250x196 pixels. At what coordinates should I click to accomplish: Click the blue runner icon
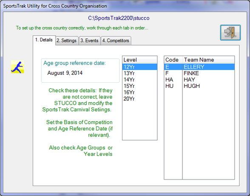pos(17,67)
